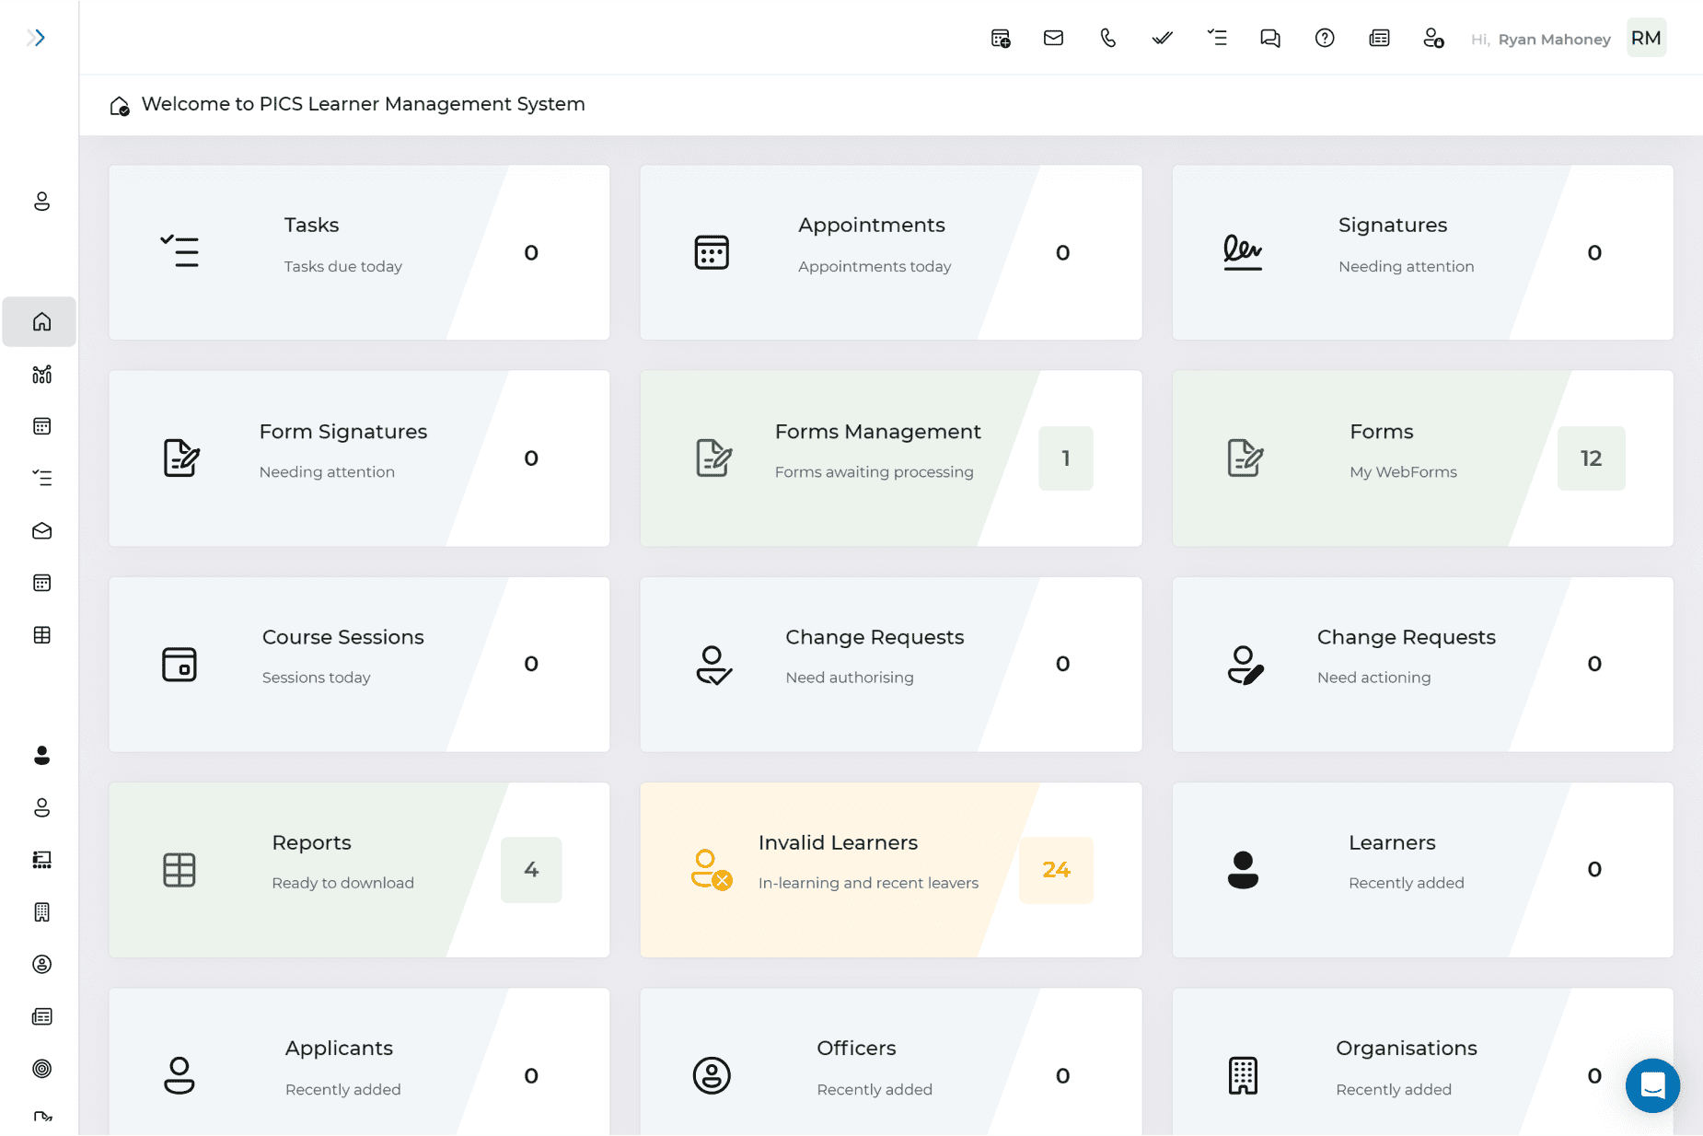Expand the sidebar using the double-arrow
This screenshot has width=1703, height=1136.
pyautogui.click(x=37, y=37)
